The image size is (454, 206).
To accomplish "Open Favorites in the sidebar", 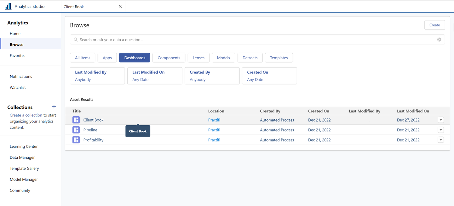I will (x=17, y=55).
